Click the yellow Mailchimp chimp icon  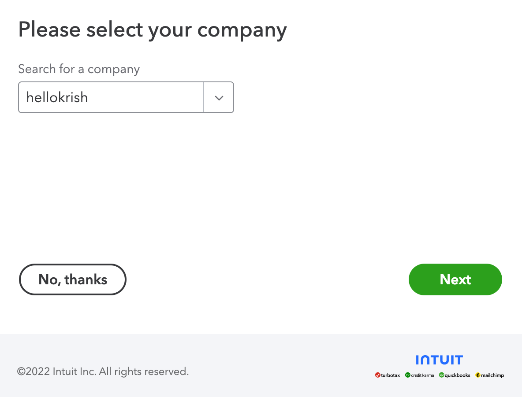point(478,375)
